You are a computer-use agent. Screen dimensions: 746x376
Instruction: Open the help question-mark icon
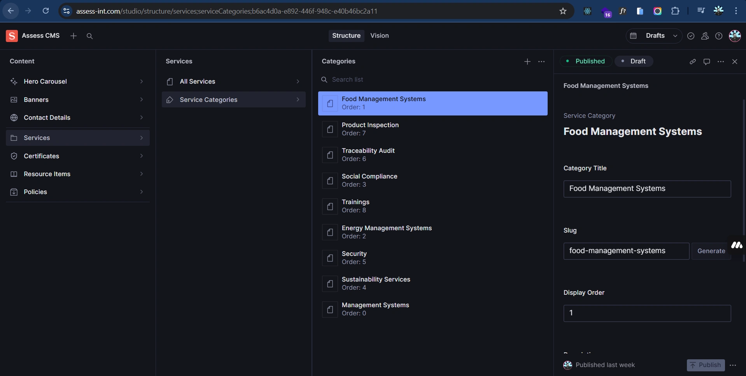[x=719, y=36]
